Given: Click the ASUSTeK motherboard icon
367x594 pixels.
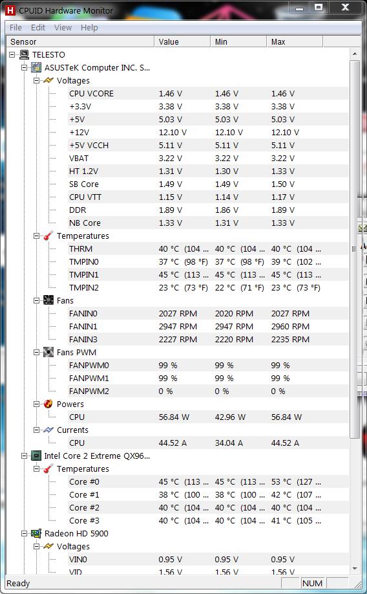Looking at the screenshot, I should 36,67.
